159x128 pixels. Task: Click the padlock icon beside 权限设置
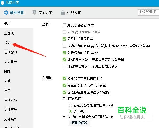(63, 13)
